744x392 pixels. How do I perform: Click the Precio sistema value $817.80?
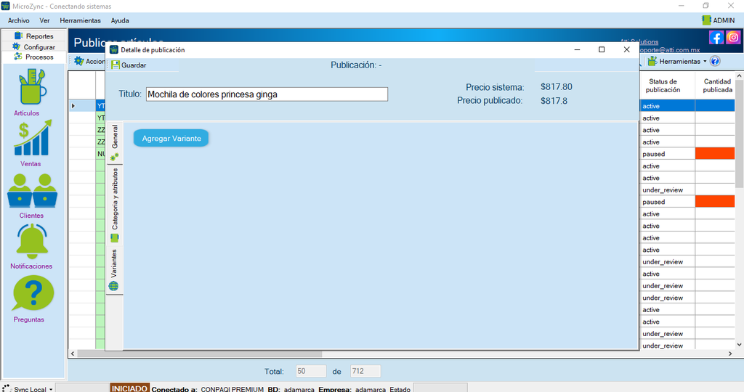coord(556,86)
